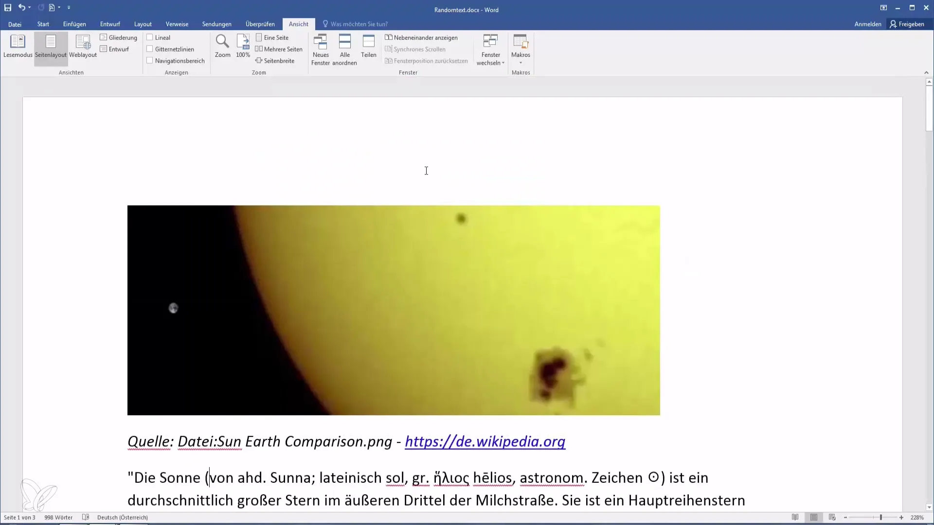Screen dimensions: 934x525
Task: Switch to the Überprüfen tab
Action: pos(260,24)
